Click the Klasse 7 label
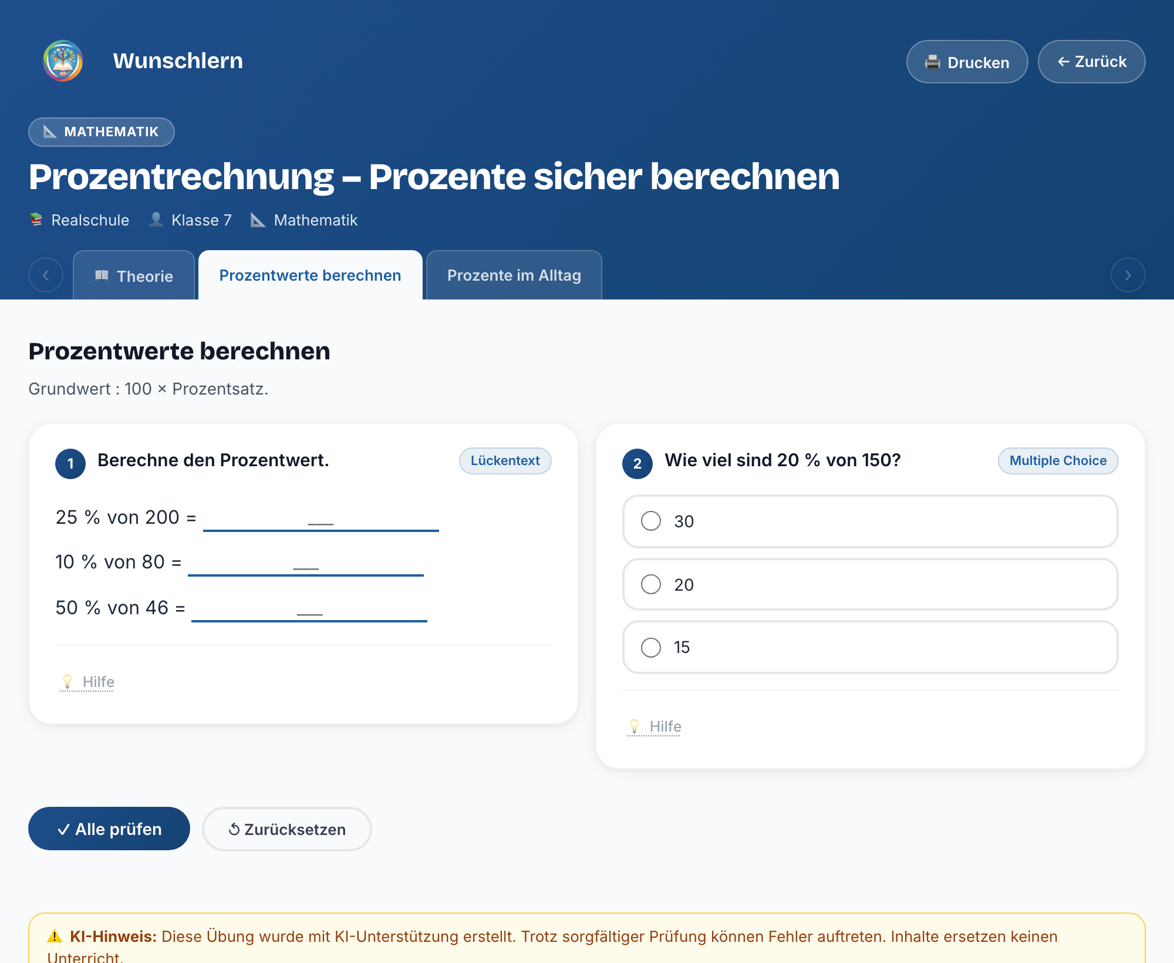1174x963 pixels. pos(201,220)
